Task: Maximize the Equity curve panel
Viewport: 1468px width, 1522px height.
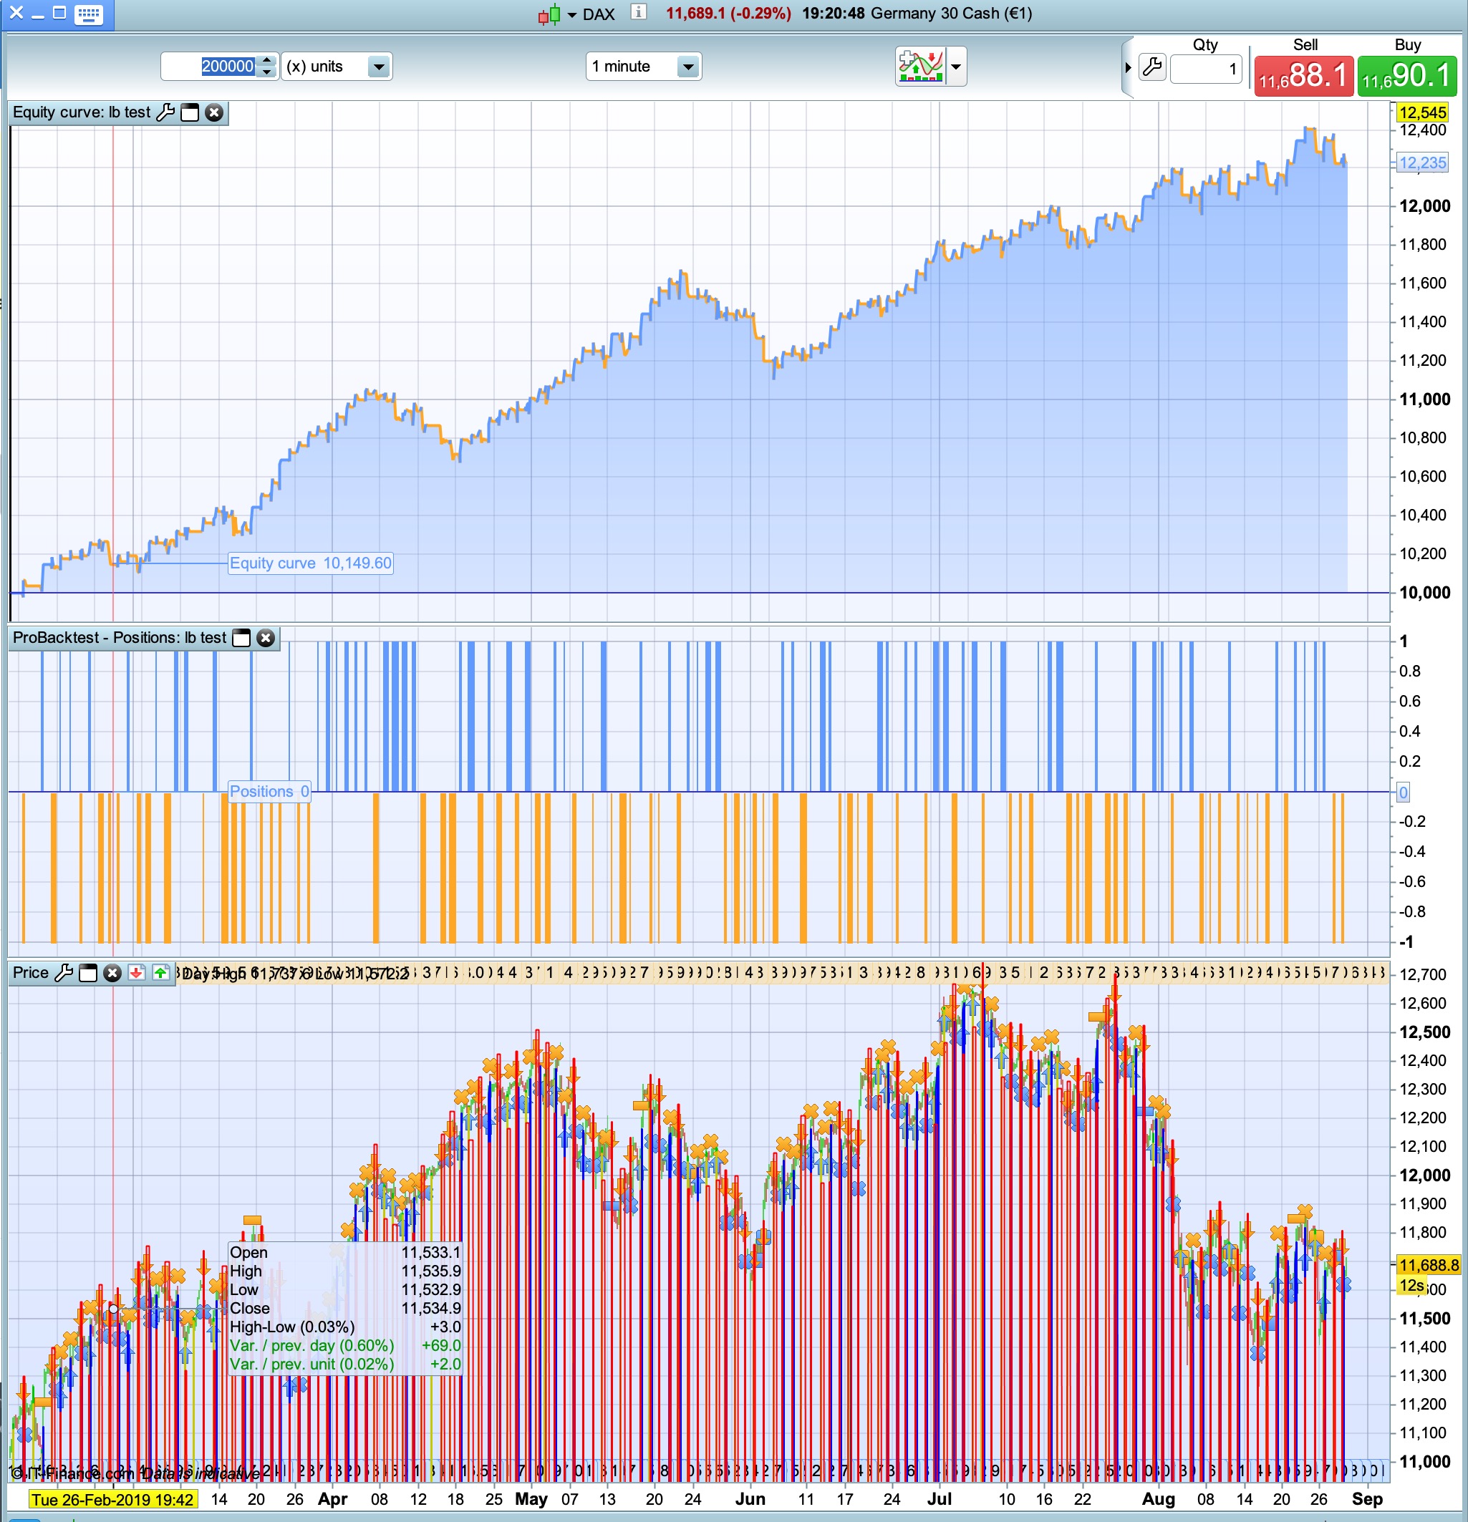Action: pos(190,112)
